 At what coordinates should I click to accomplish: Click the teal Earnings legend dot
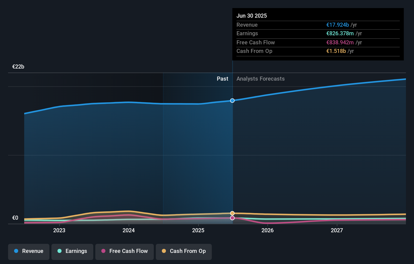coord(59,251)
